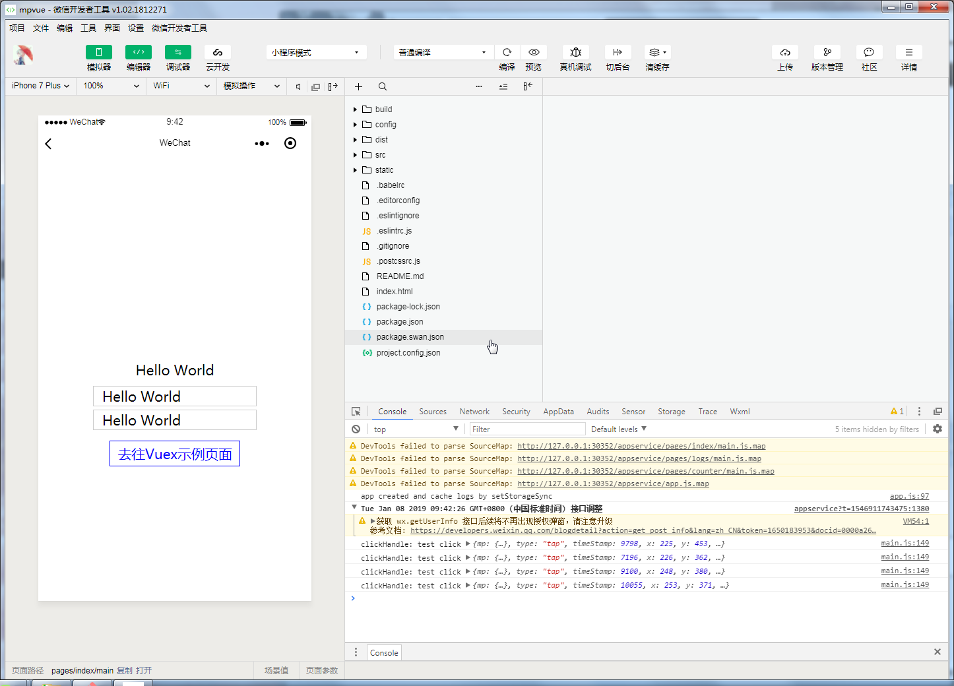The image size is (954, 686).
Task: Expand the build folder
Action: pyautogui.click(x=355, y=109)
